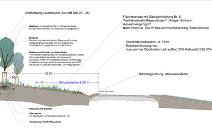The height and width of the screenshot is (139, 212).
Task: Click the 'Rindenschutz/Schutz vor Mähschäden' heading
Action: [48, 52]
